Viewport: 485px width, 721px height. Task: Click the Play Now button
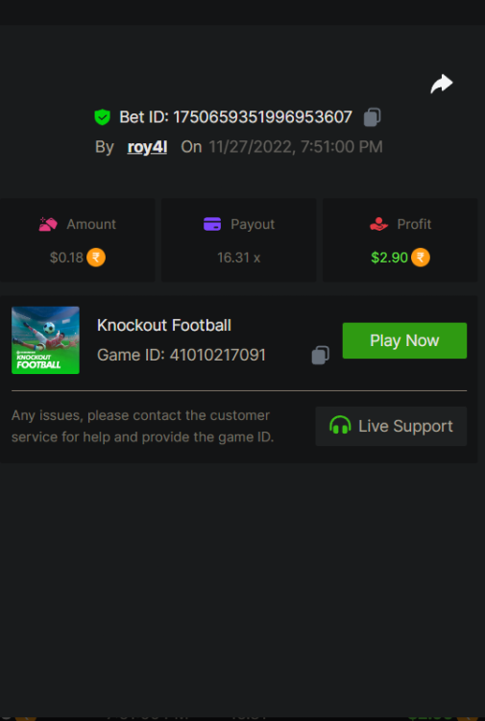click(x=404, y=340)
